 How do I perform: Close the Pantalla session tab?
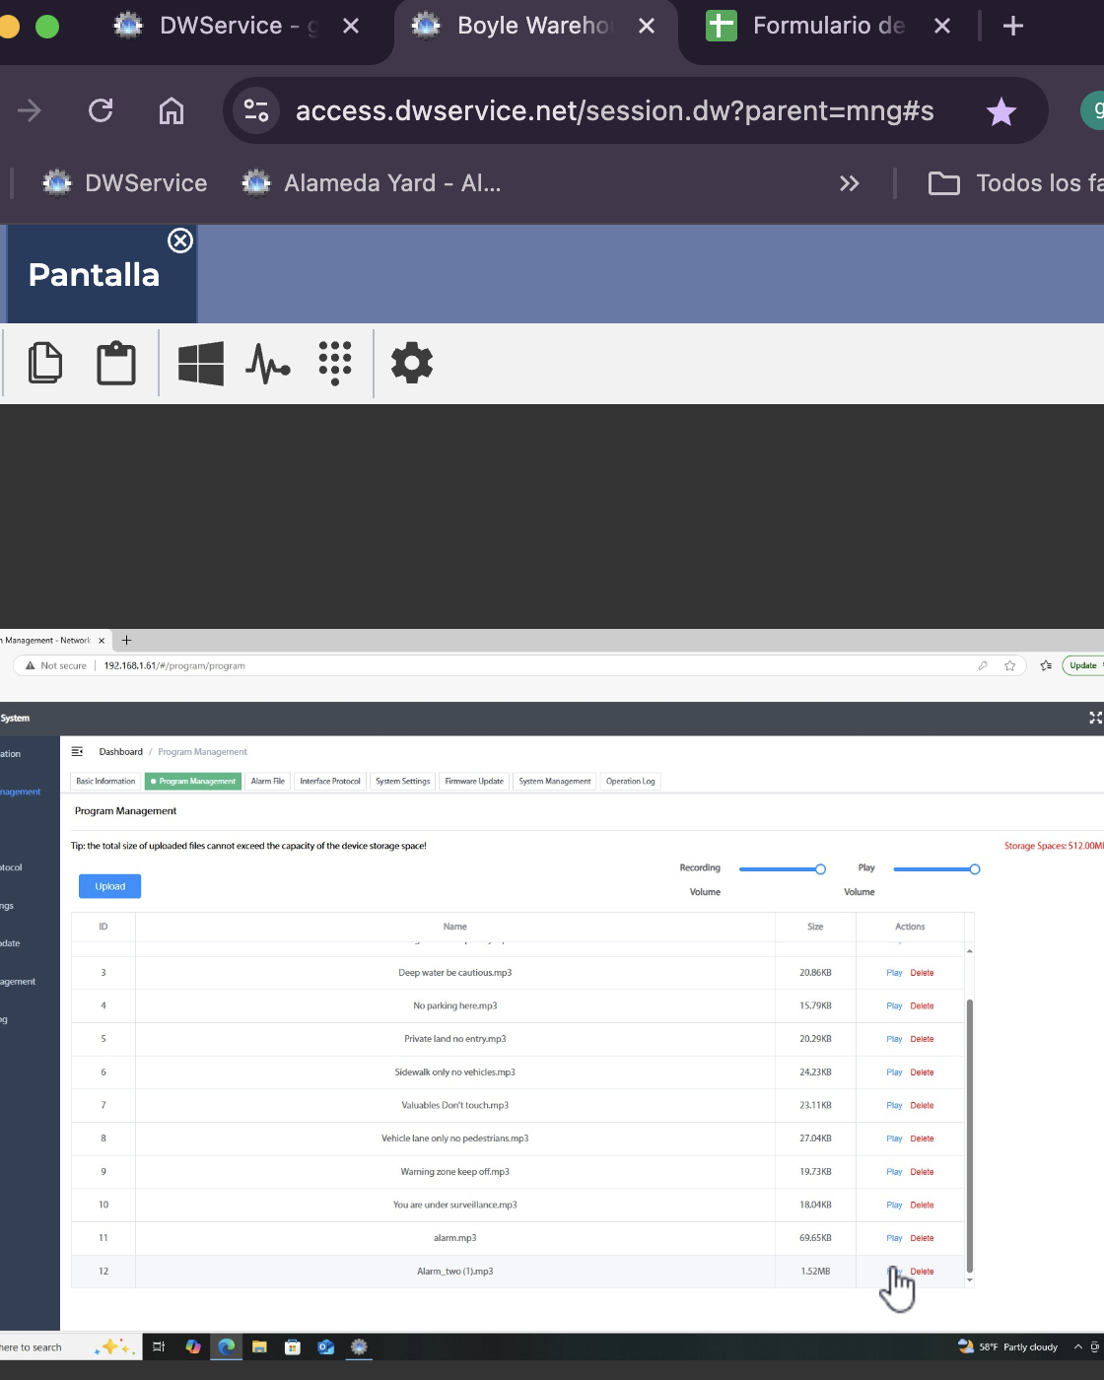point(180,241)
